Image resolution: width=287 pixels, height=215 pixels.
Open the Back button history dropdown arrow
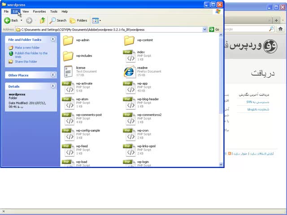[22, 21]
